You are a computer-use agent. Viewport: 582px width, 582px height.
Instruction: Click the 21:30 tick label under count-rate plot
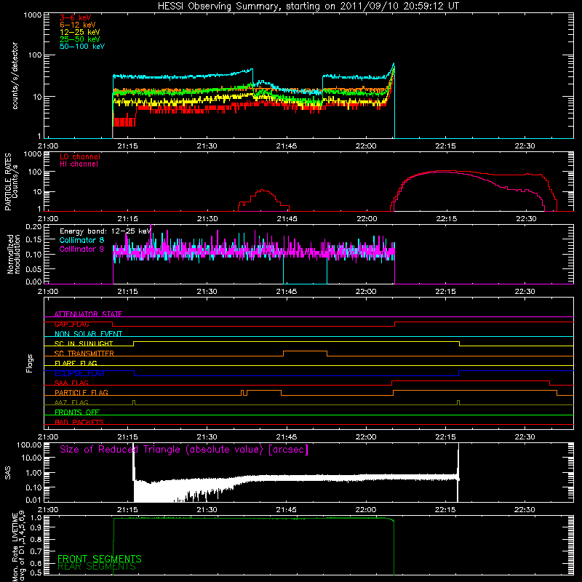[207, 146]
